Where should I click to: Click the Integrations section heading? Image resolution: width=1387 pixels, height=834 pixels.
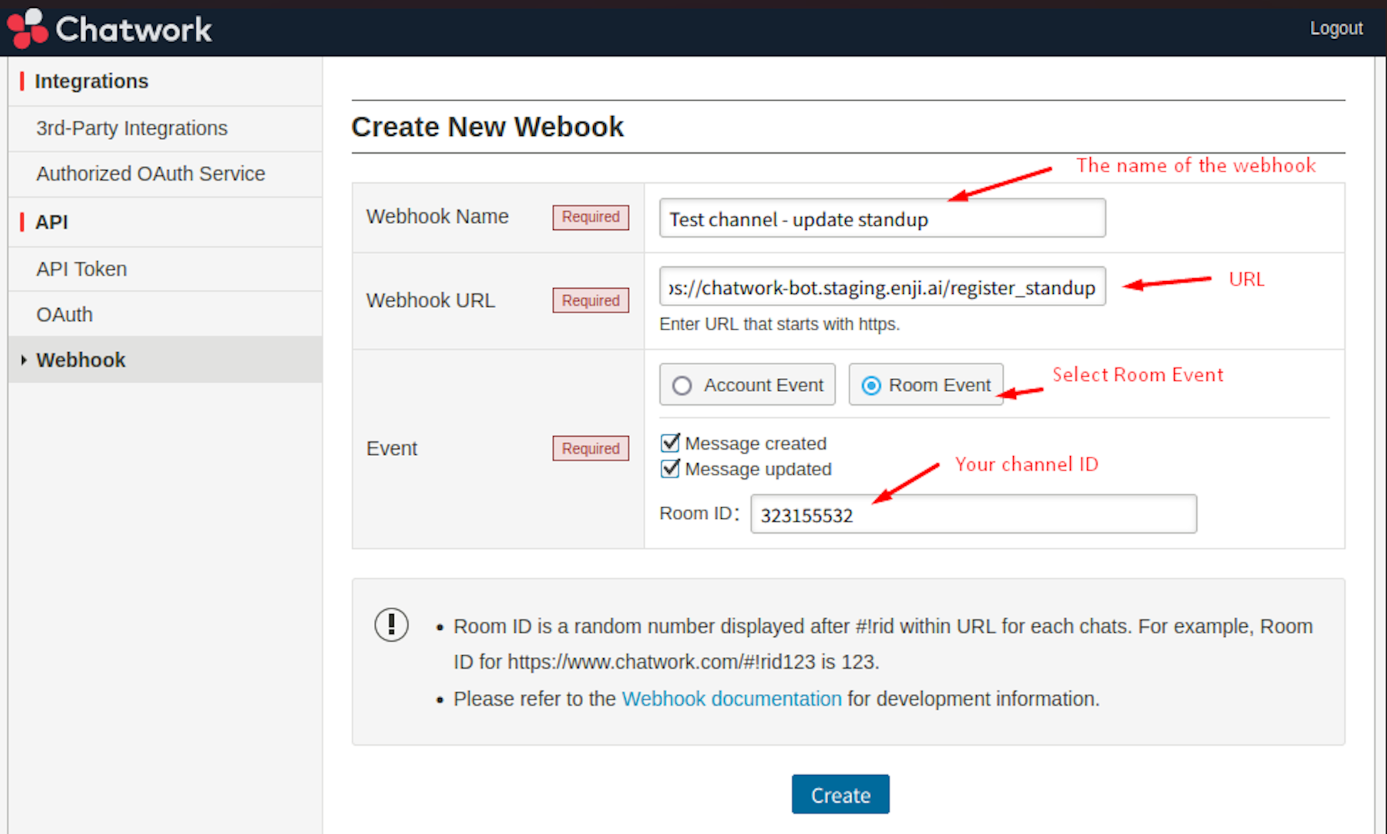click(x=91, y=81)
